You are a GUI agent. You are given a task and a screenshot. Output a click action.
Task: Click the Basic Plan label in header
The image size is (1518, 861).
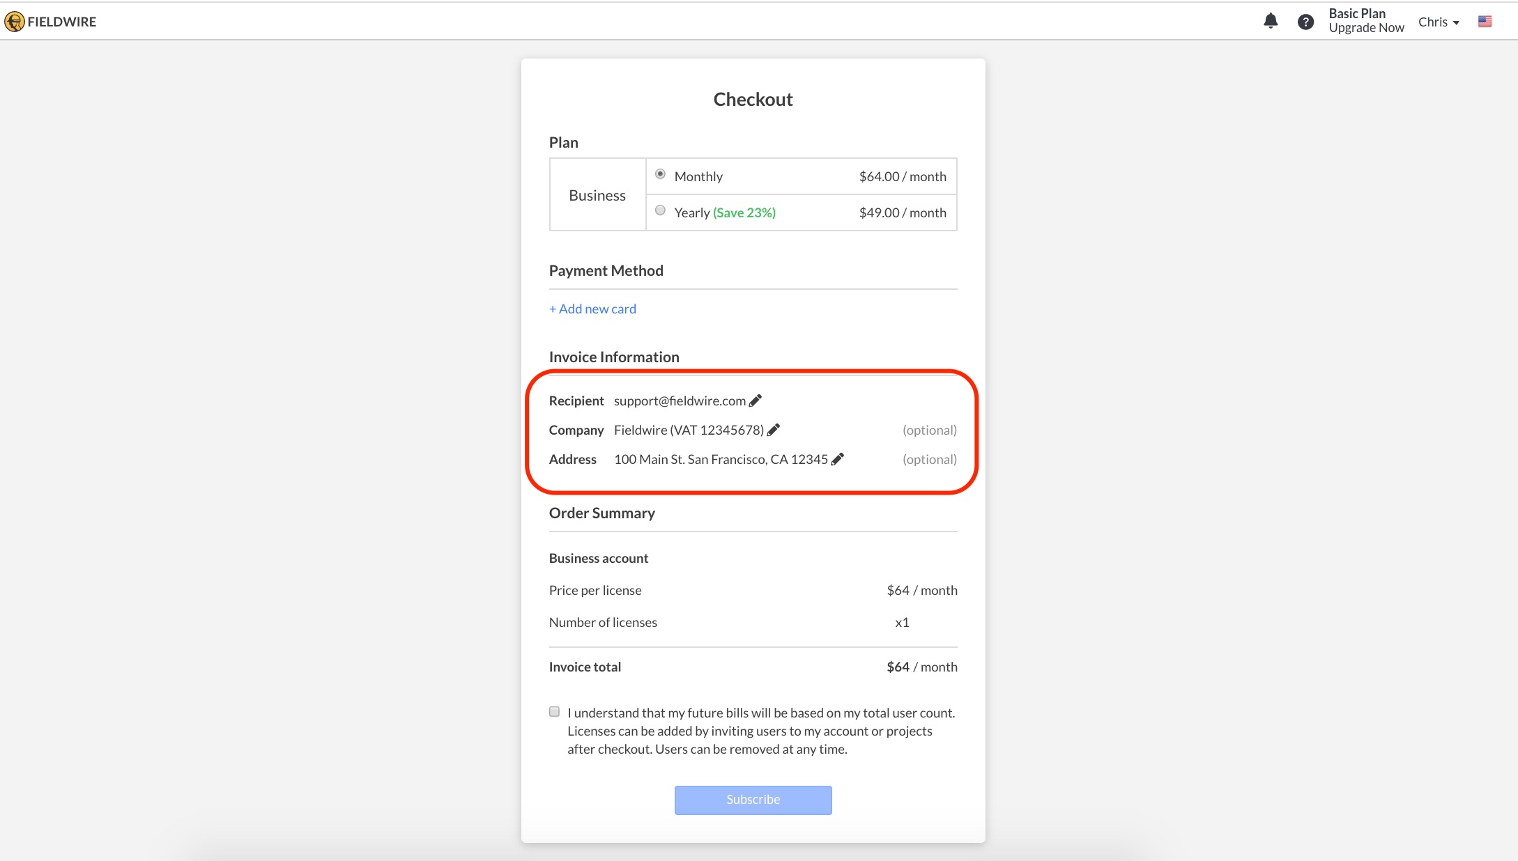1356,13
